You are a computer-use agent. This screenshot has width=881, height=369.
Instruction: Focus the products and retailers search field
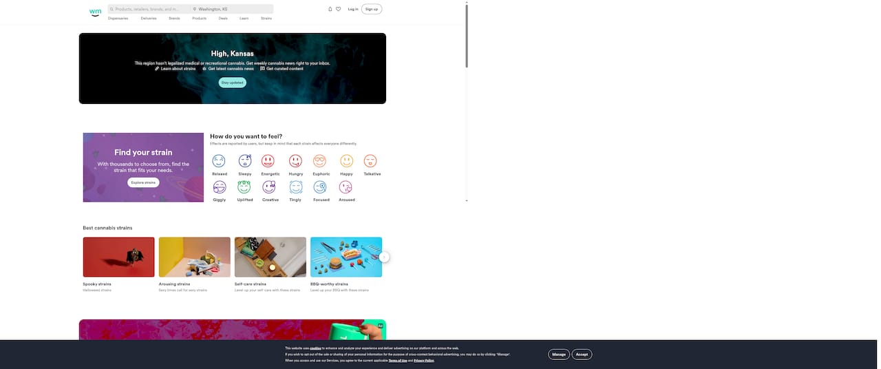(x=149, y=9)
